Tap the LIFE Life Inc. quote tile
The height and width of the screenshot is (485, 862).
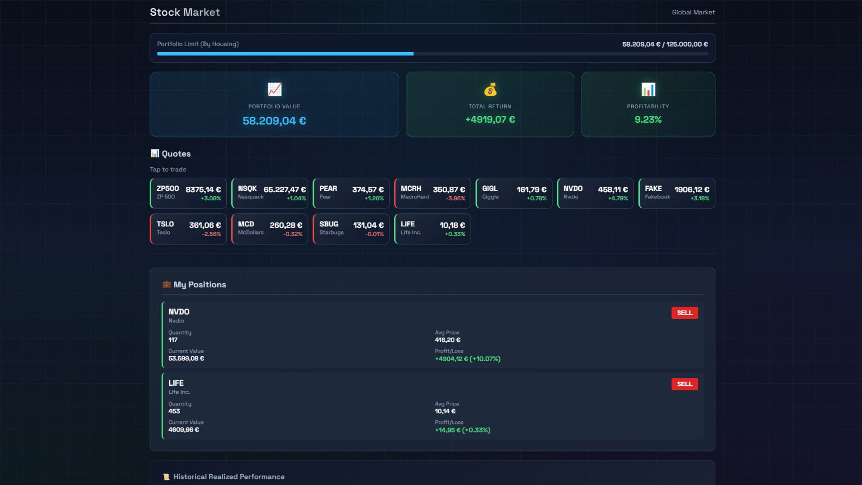click(432, 229)
